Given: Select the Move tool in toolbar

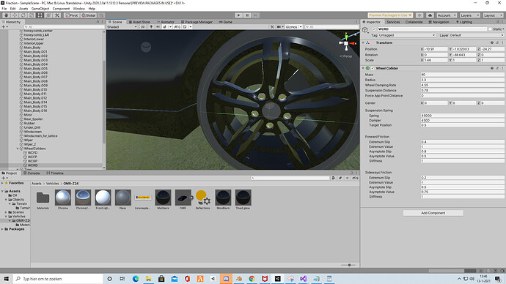Looking at the screenshot, I should tap(15, 15).
